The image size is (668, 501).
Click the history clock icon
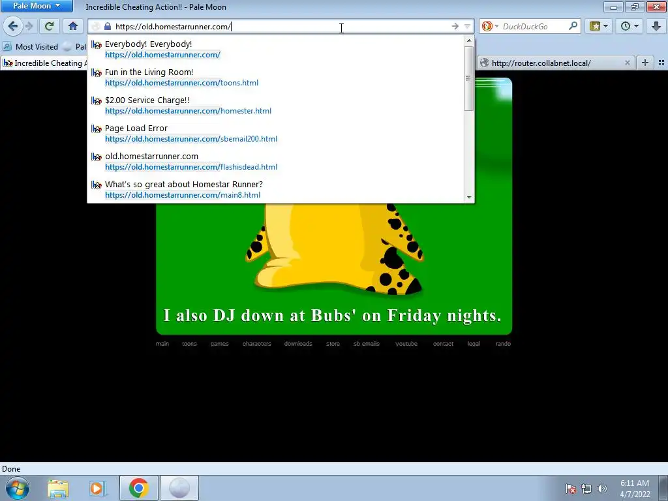(626, 26)
